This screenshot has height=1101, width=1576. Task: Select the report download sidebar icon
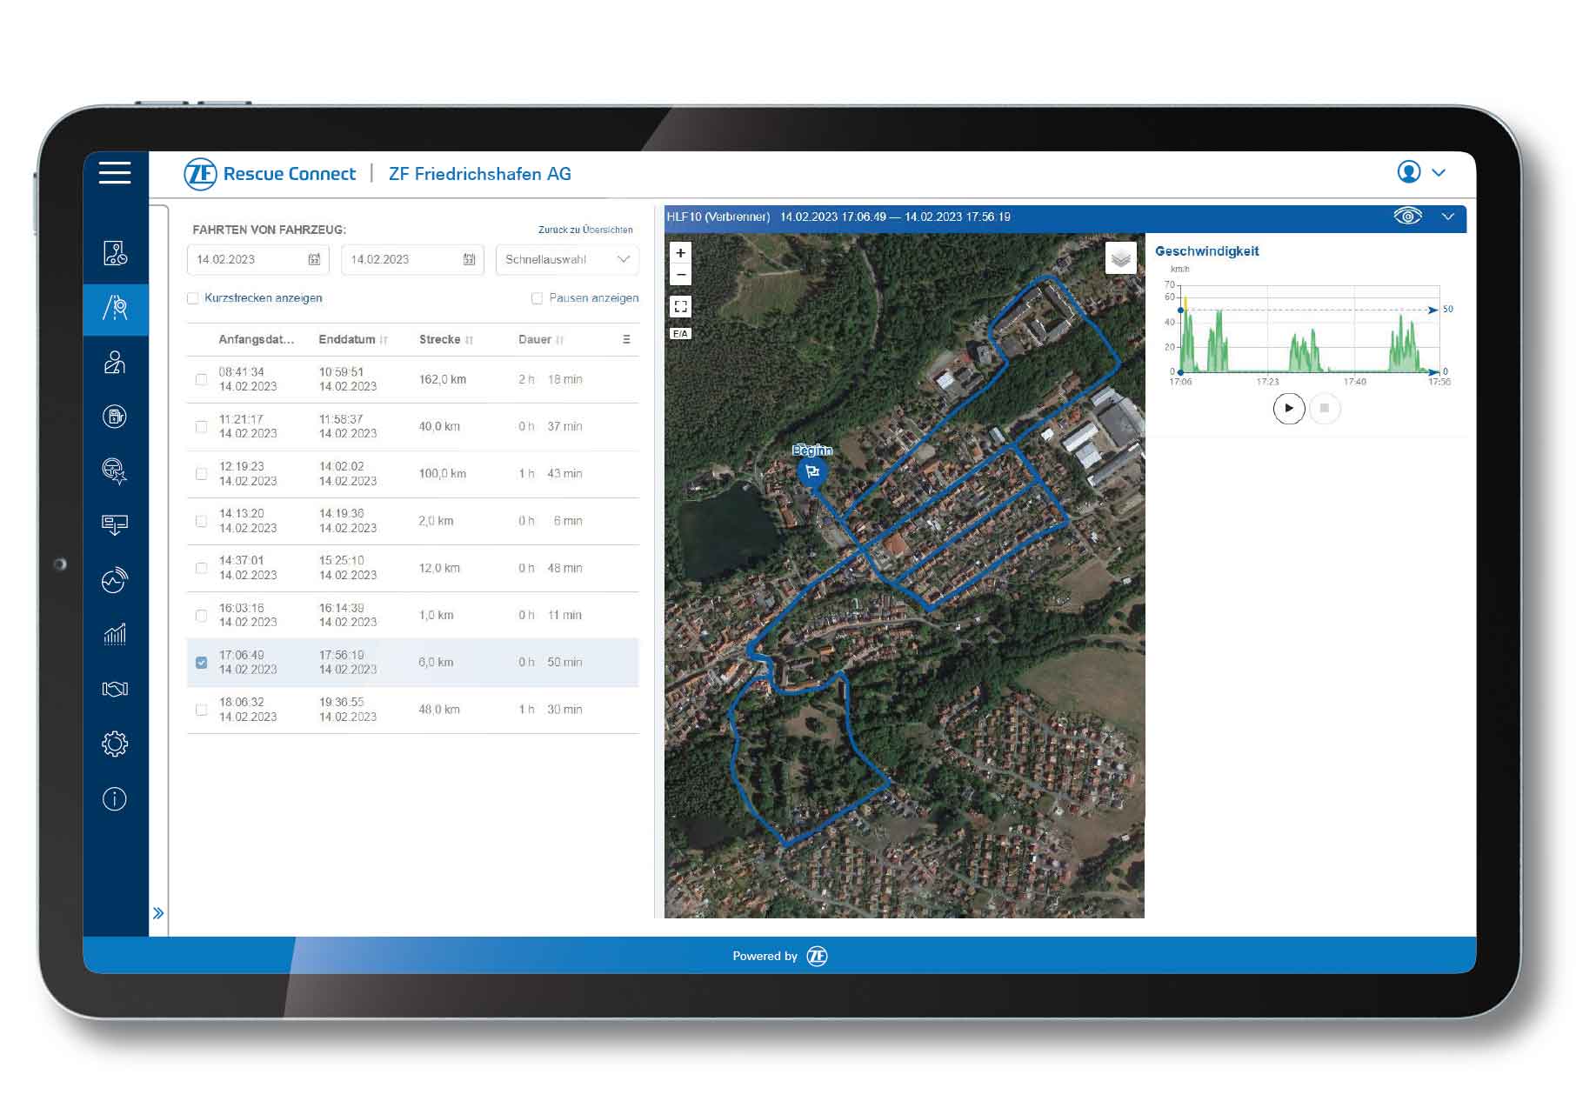[x=116, y=524]
